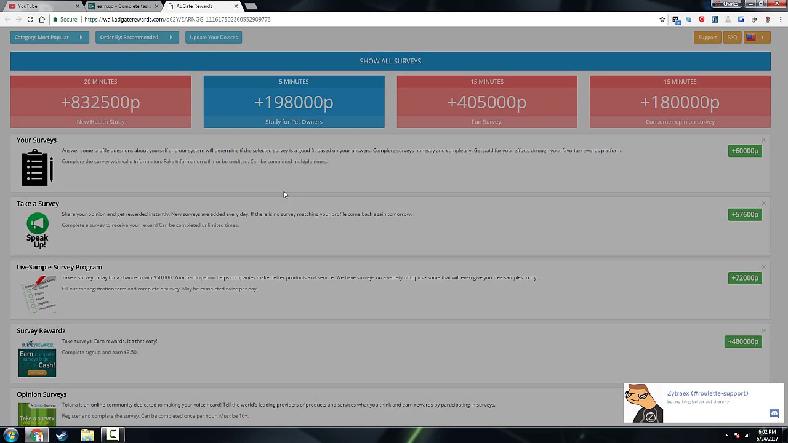
Task: Dismiss the Take a Survey offer
Action: coord(763,203)
